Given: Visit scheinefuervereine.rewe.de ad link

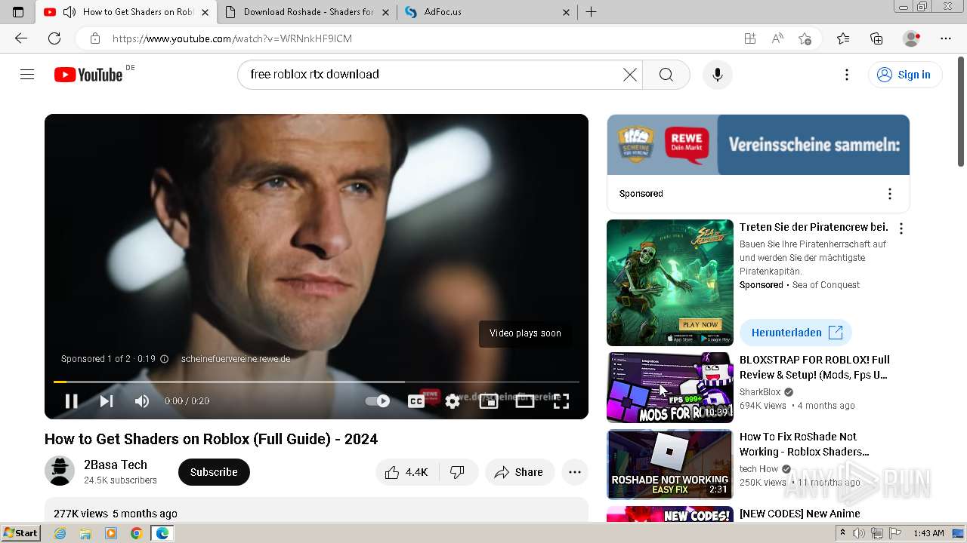Looking at the screenshot, I should pyautogui.click(x=236, y=359).
